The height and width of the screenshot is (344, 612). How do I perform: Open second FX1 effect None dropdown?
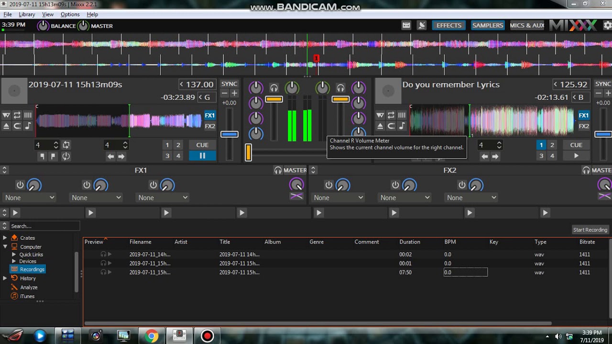96,198
